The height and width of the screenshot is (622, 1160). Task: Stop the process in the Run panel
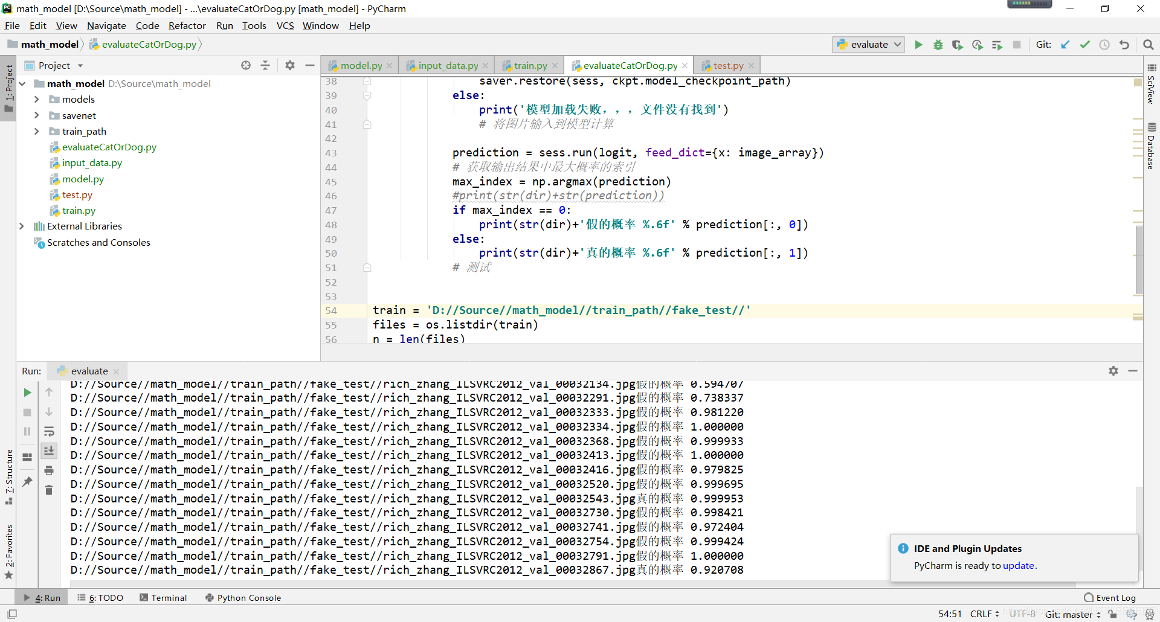click(27, 412)
